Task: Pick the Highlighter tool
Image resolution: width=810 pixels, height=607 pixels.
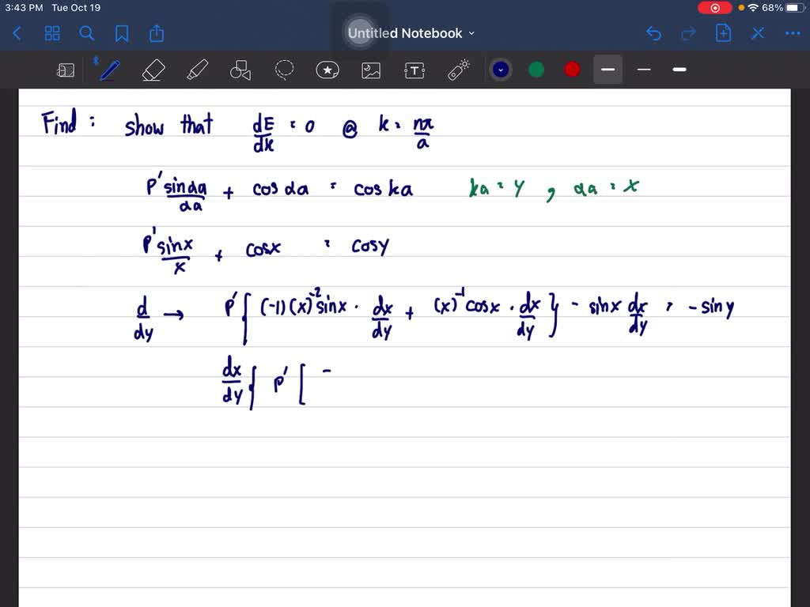Action: (x=197, y=70)
